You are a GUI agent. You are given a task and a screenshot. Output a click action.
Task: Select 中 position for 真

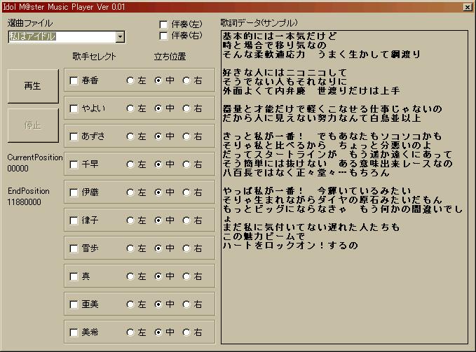pos(158,276)
